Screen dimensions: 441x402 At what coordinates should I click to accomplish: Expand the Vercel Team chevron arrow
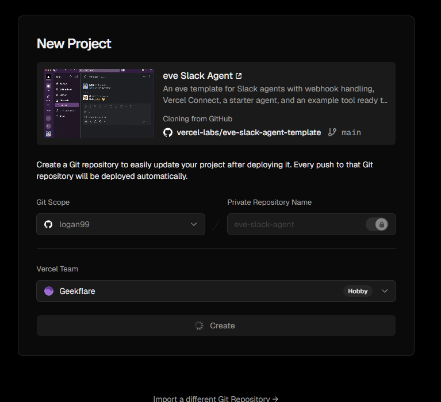point(385,291)
